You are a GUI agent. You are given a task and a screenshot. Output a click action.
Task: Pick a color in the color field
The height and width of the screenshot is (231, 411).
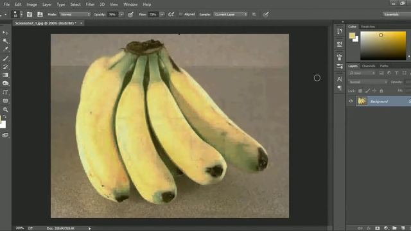(383, 46)
